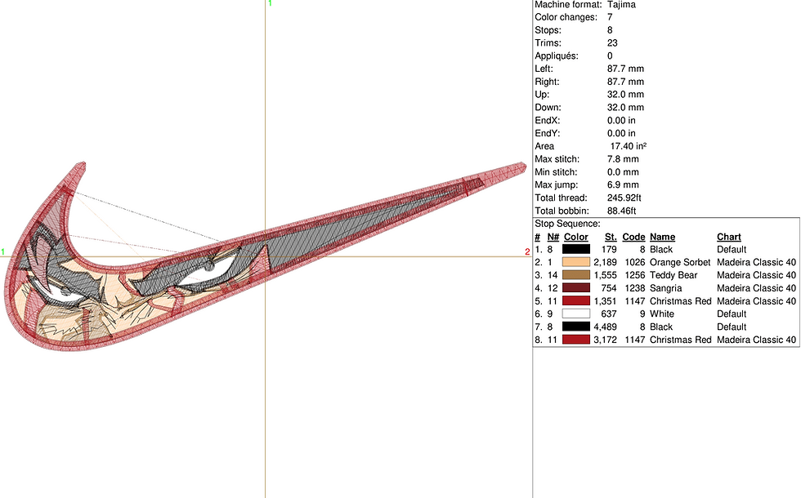Click the 'Tajima' machine format value
801x498 pixels.
pyautogui.click(x=621, y=5)
